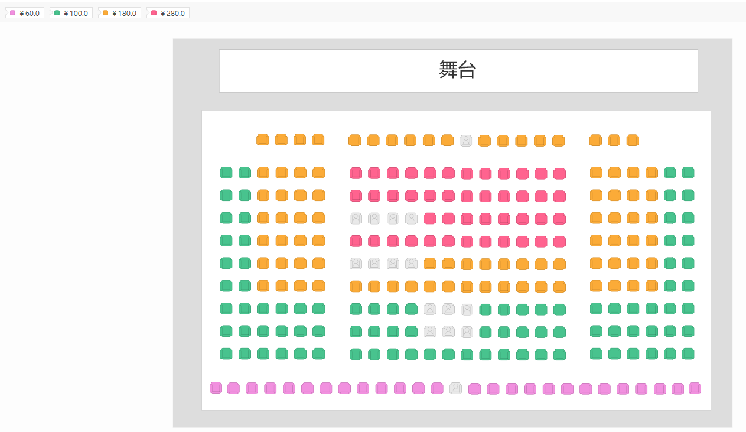746x432 pixels.
Task: Click the gray sold seat in pink row
Action: 455,388
